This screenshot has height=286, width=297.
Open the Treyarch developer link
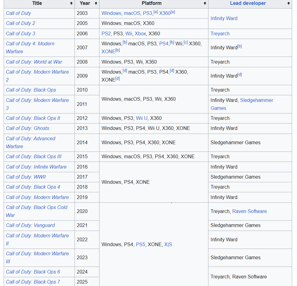[220, 33]
